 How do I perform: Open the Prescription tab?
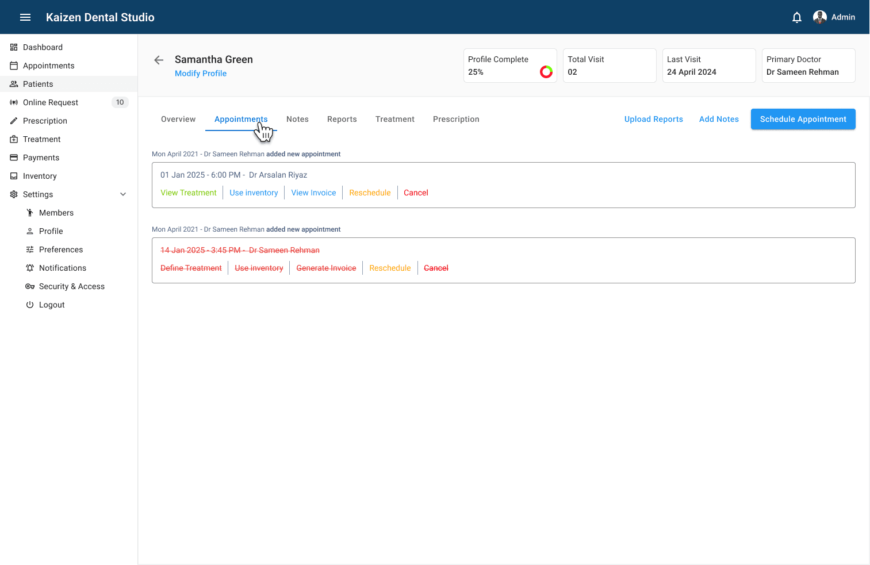pyautogui.click(x=455, y=119)
